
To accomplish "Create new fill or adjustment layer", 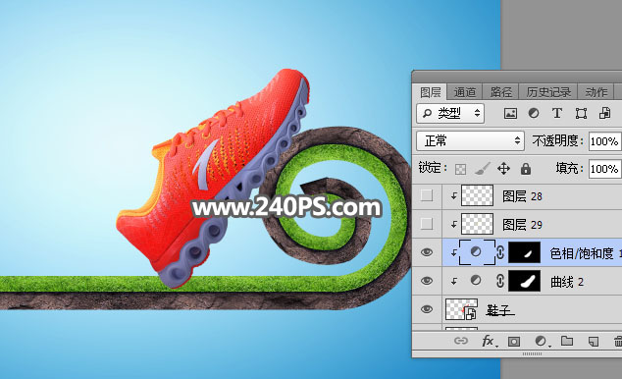I will (x=541, y=341).
